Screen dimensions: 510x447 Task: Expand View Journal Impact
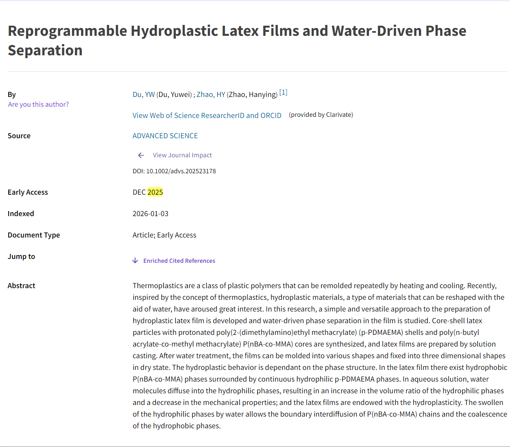pyautogui.click(x=182, y=155)
